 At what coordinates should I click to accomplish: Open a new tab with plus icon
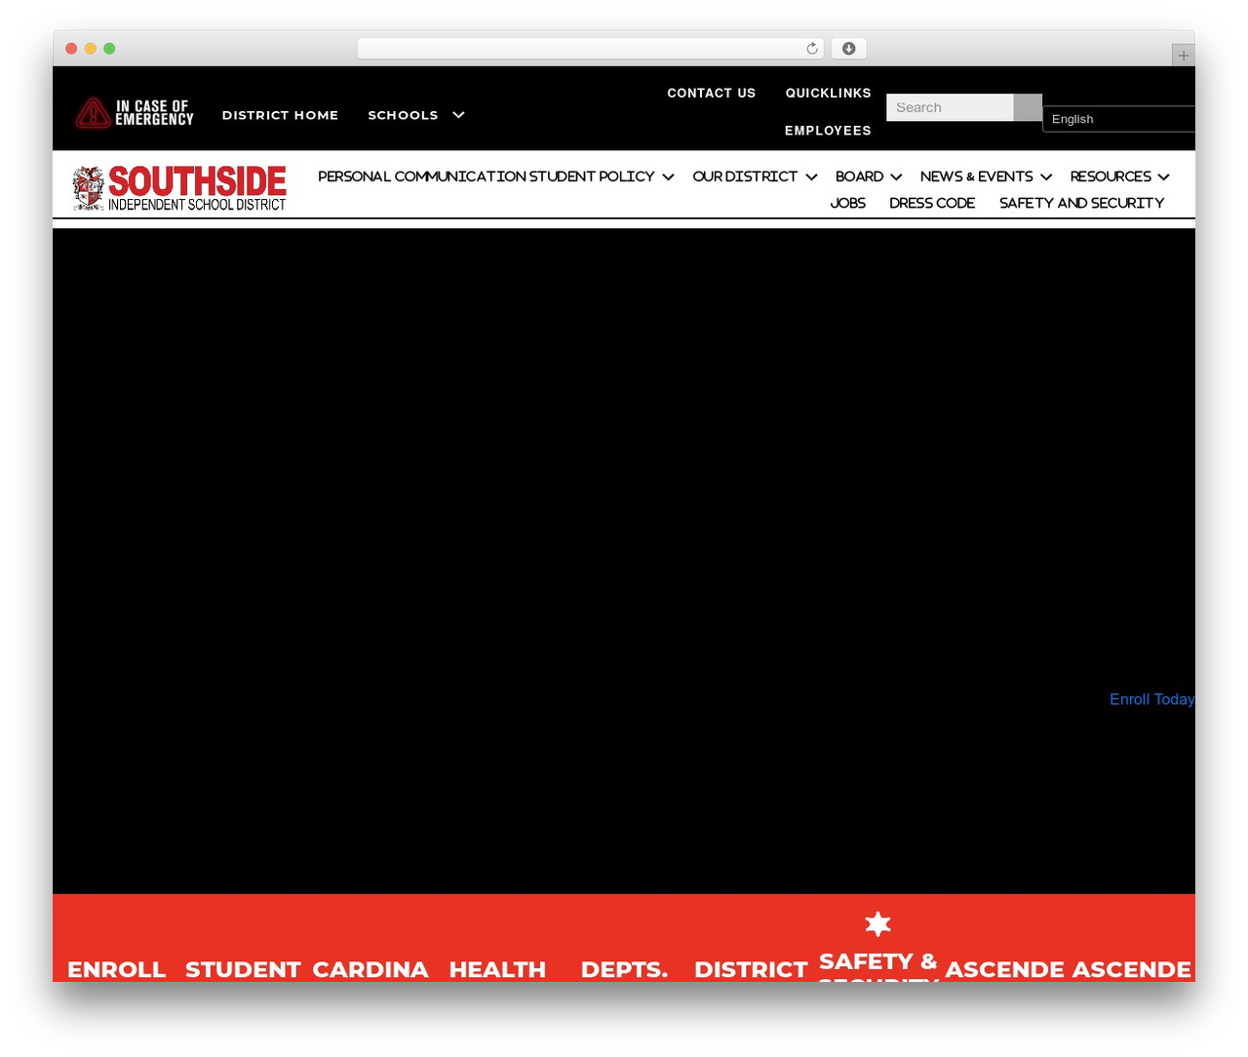pos(1183,56)
